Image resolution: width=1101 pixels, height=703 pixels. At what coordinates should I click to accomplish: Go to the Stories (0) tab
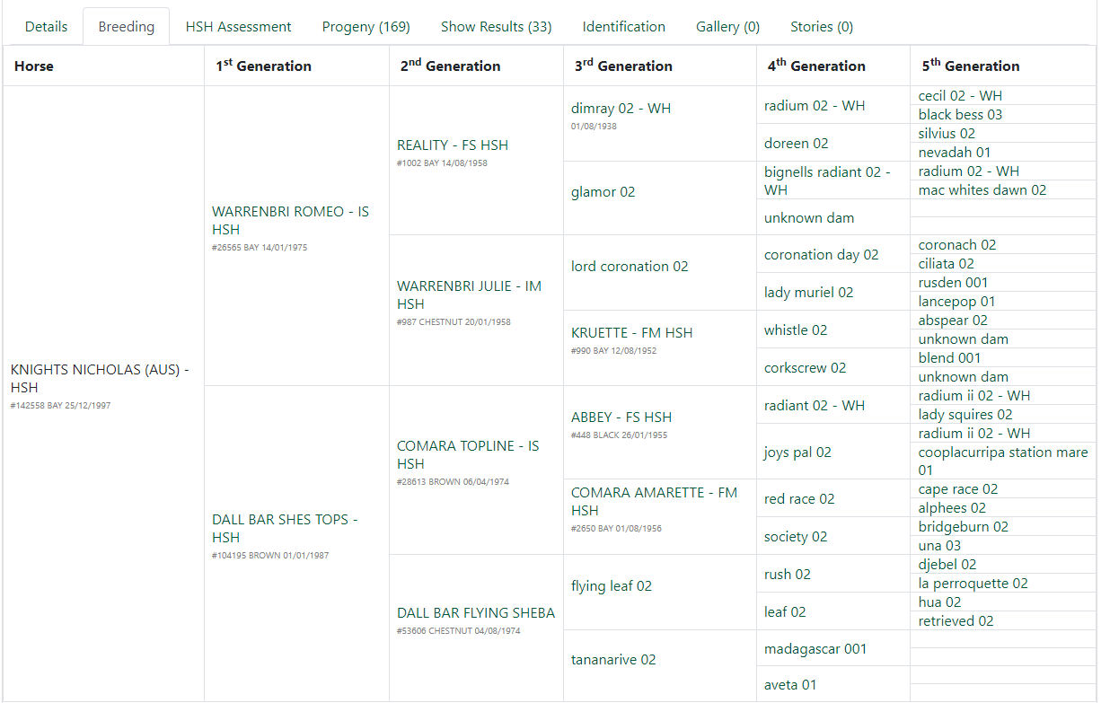(x=821, y=27)
